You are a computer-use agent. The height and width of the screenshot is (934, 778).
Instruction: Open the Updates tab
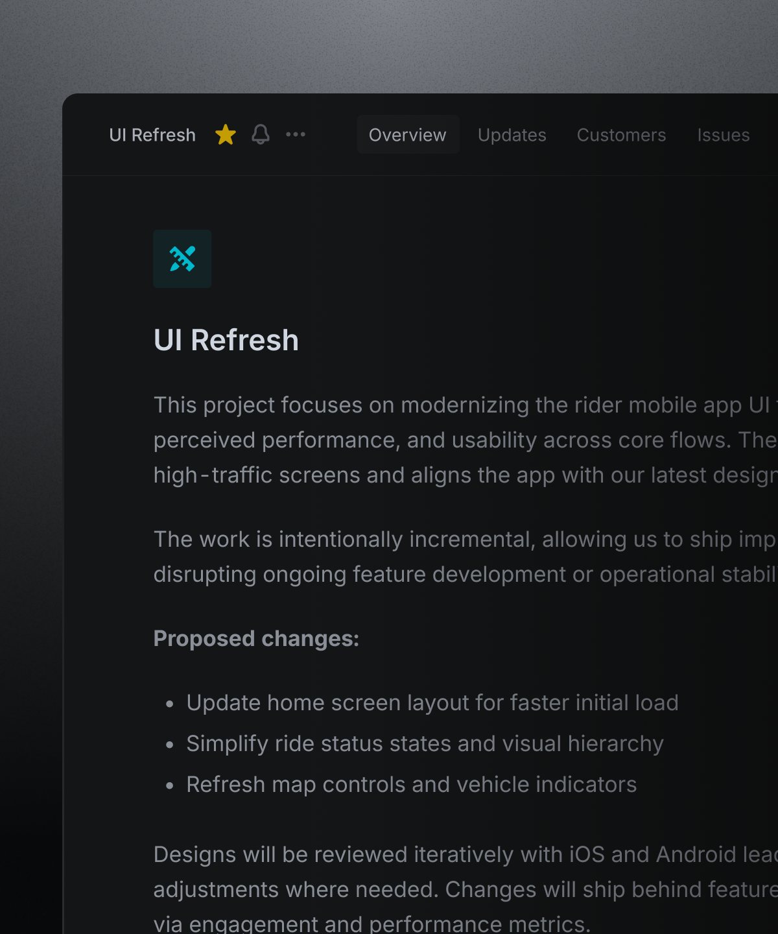click(x=512, y=135)
